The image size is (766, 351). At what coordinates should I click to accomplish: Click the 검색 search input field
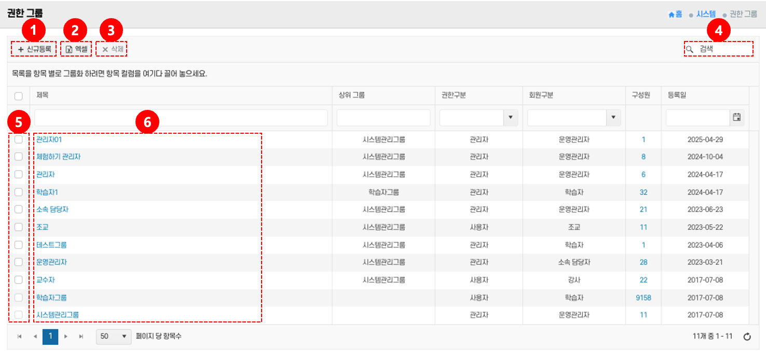[x=723, y=49]
